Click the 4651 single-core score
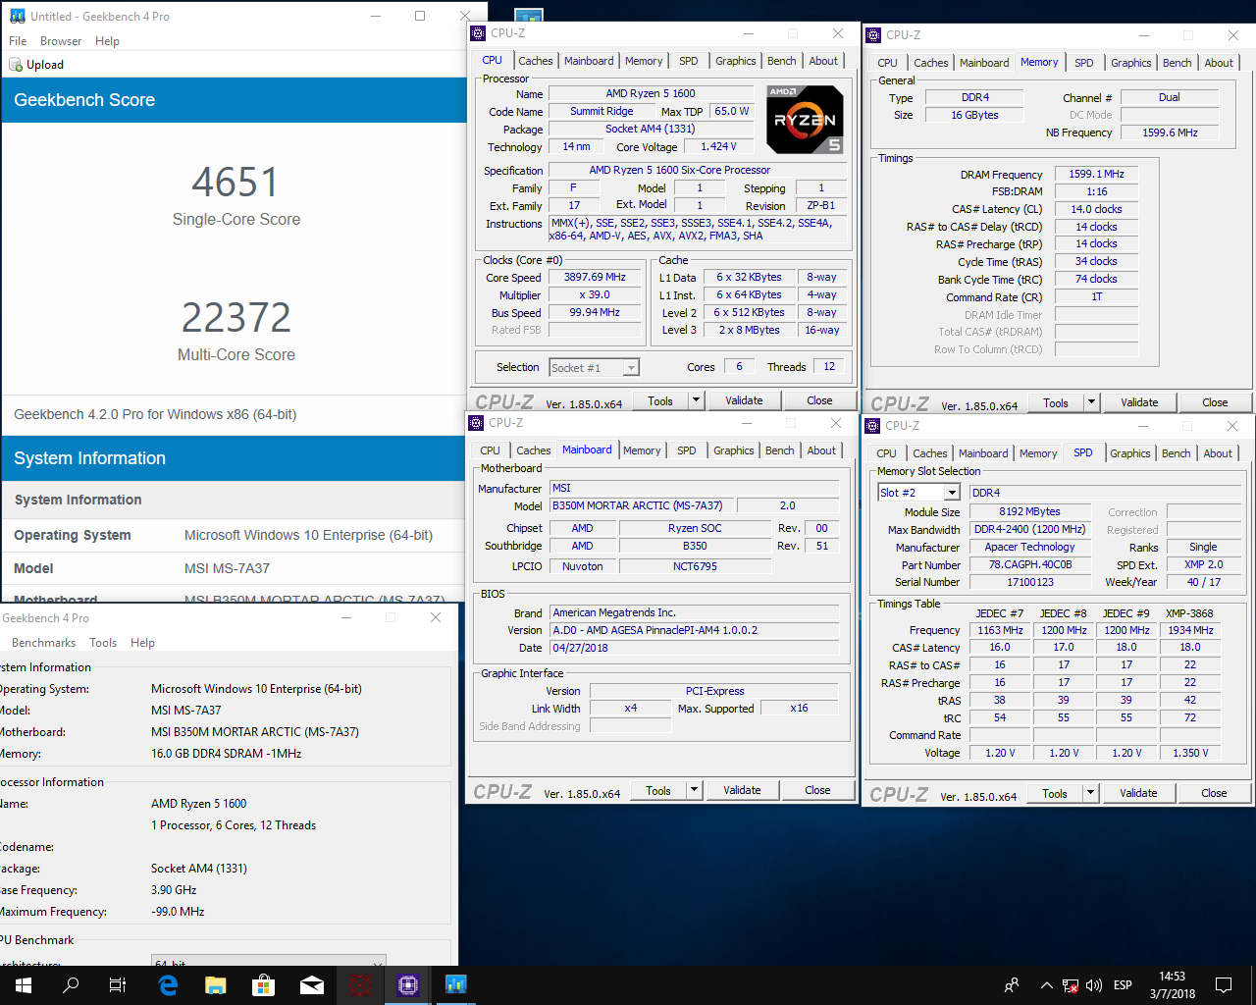 click(x=235, y=183)
